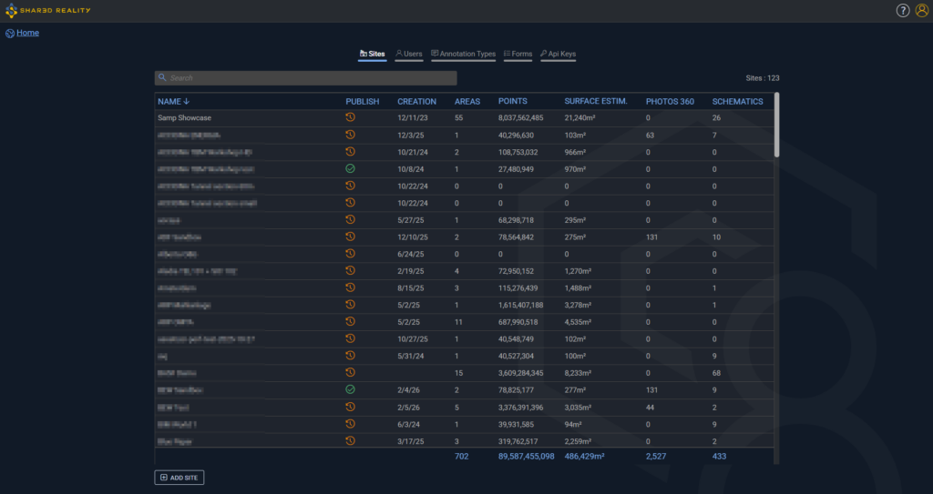Open the Annotation Types tab
Image resolution: width=933 pixels, height=494 pixels.
coord(463,55)
